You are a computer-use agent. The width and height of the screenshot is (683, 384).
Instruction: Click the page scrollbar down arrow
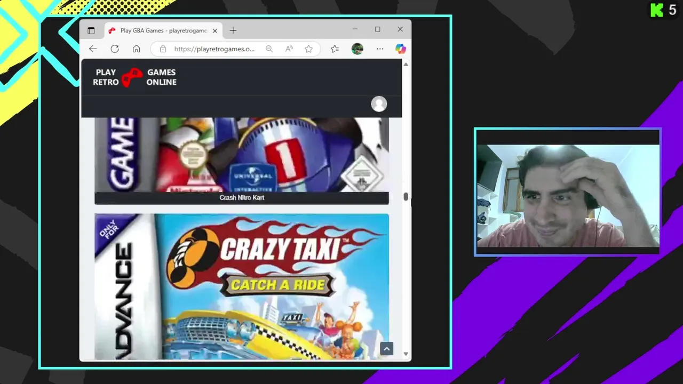406,354
